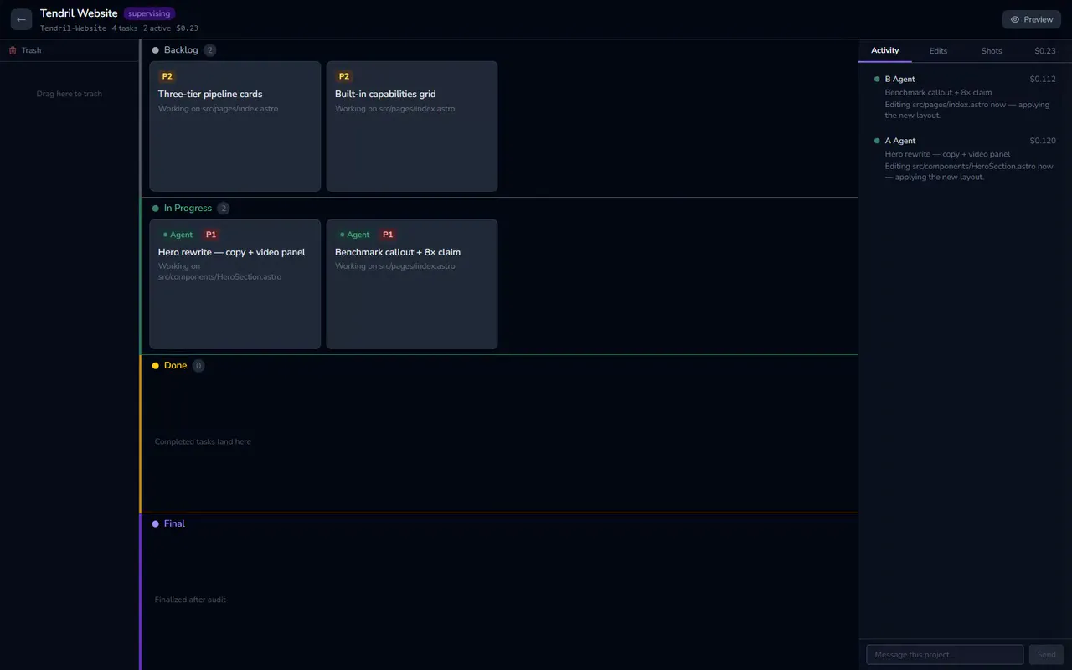Click the 2 active counter in header
Image resolution: width=1072 pixels, height=670 pixels.
[x=157, y=28]
